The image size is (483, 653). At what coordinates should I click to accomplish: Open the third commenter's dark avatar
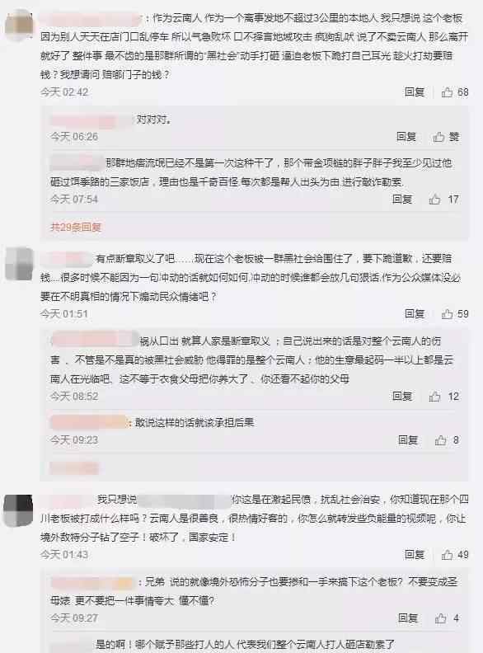[18, 510]
